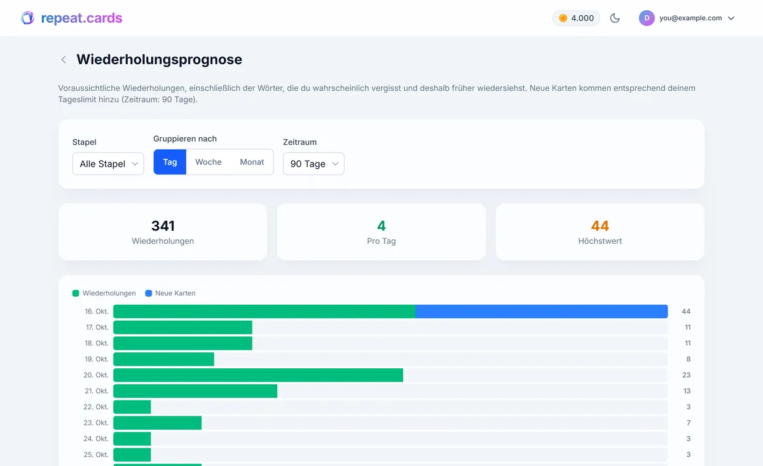763x466 pixels.
Task: Click the Neue Karten legend label
Action: click(x=175, y=293)
